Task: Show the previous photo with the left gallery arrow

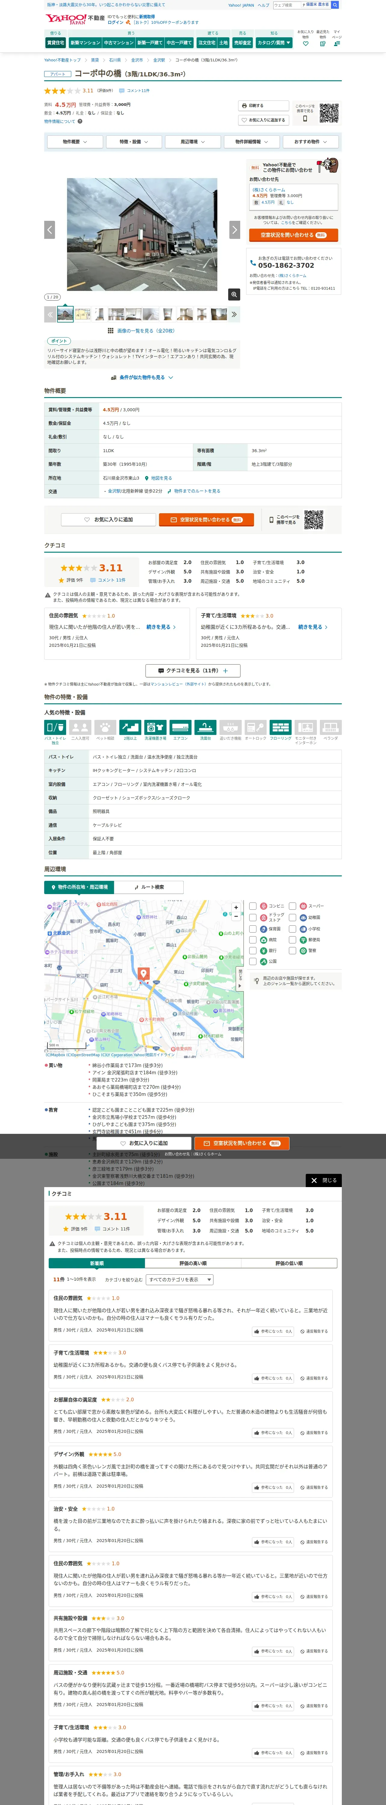Action: click(50, 229)
